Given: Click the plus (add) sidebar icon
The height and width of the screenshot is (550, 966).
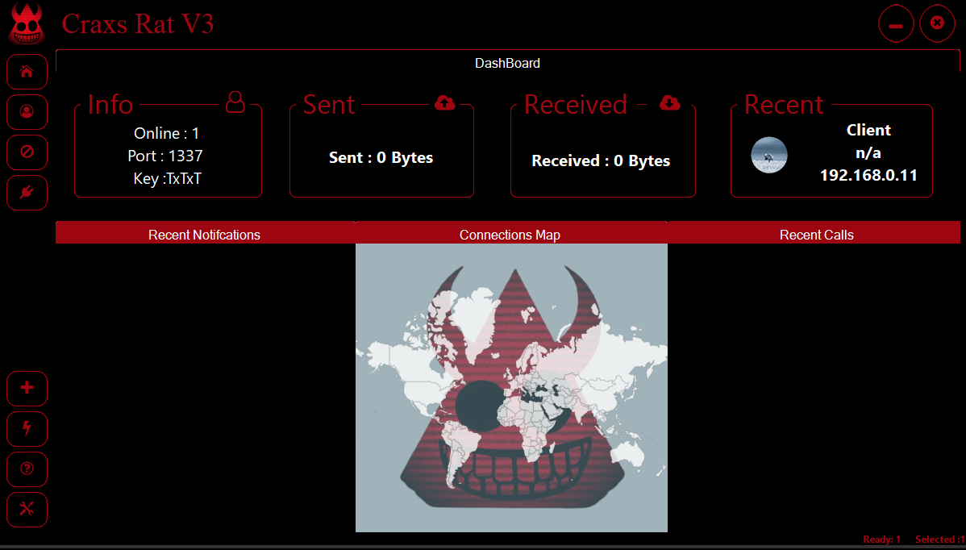Looking at the screenshot, I should tap(27, 388).
